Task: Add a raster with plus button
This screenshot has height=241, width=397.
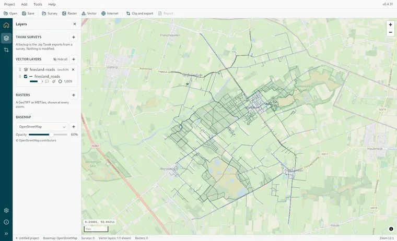Action: click(74, 95)
